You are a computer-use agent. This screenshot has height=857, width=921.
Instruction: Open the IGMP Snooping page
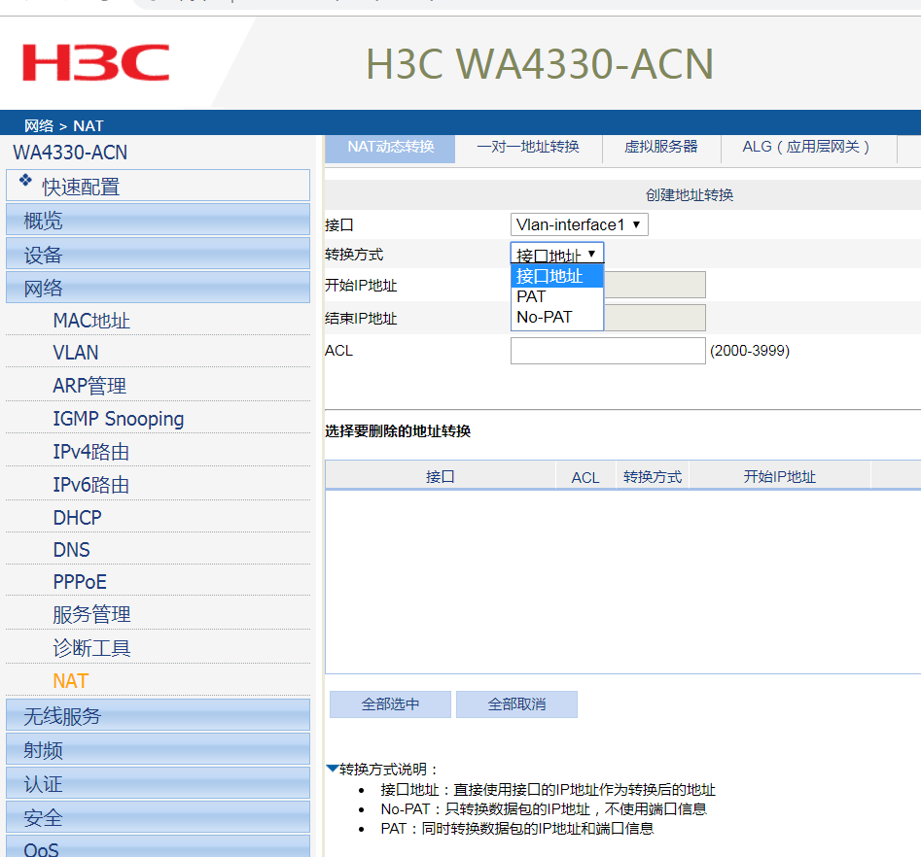(118, 419)
